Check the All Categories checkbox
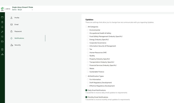Viewport: 174px width, 103px height. coord(86,27)
